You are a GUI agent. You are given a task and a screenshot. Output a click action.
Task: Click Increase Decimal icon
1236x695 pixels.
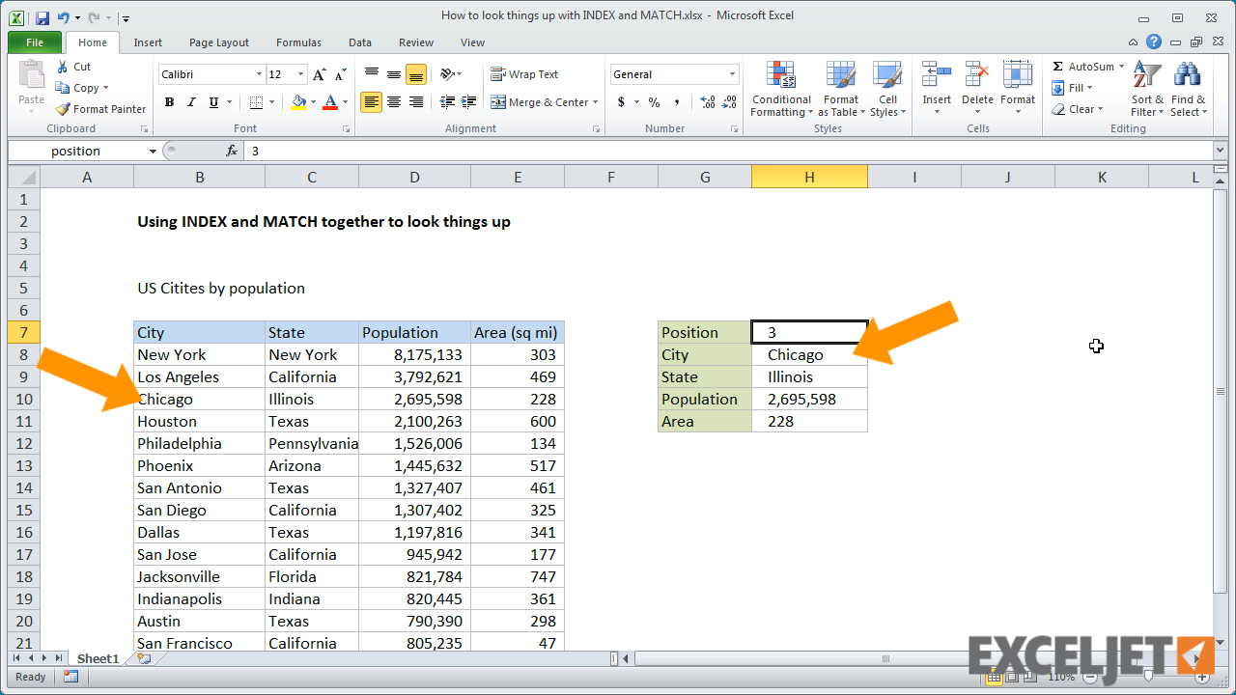[x=707, y=102]
